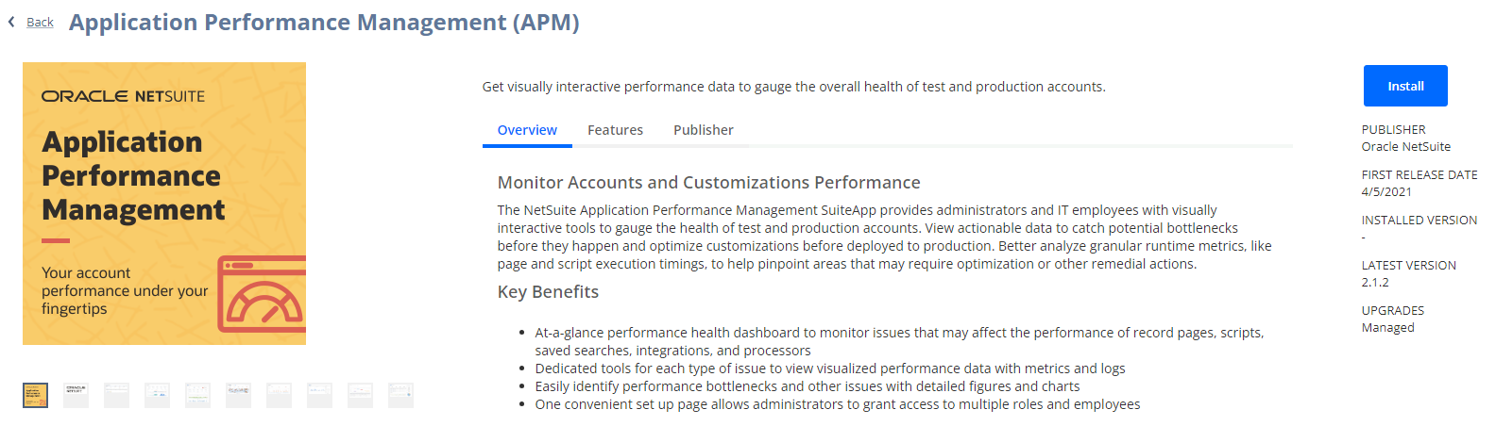Select the seventh gallery thumbnail
1496x426 pixels.
pyautogui.click(x=279, y=395)
